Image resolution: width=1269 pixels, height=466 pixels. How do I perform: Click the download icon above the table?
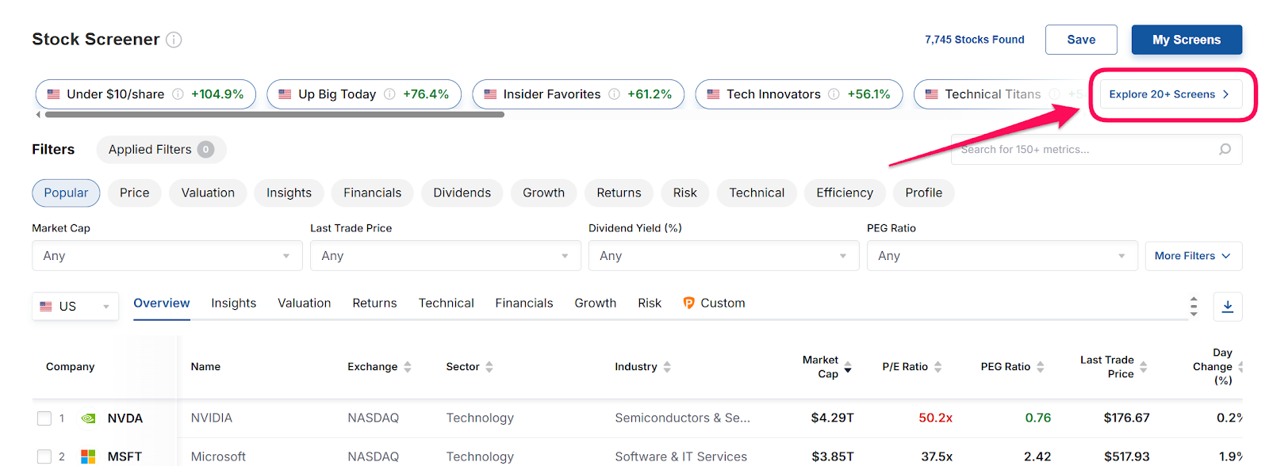pos(1227,307)
